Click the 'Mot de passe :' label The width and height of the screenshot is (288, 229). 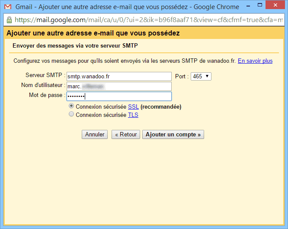pos(47,95)
